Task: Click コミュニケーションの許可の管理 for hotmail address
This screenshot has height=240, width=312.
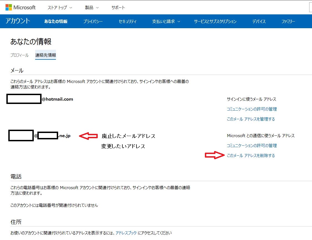Action: click(252, 109)
